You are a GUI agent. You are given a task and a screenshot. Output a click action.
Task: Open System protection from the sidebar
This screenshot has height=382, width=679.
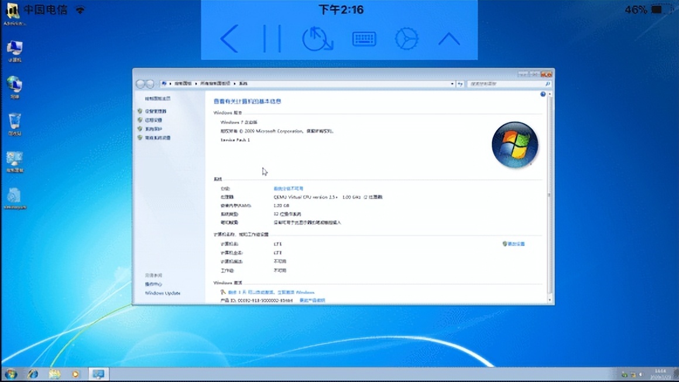(153, 129)
